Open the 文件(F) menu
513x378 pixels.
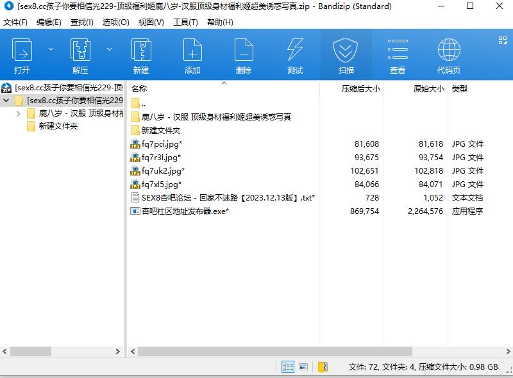15,22
